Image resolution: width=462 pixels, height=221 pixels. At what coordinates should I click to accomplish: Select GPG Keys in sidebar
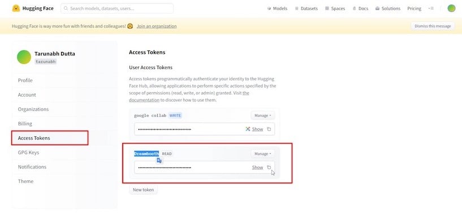tap(29, 153)
